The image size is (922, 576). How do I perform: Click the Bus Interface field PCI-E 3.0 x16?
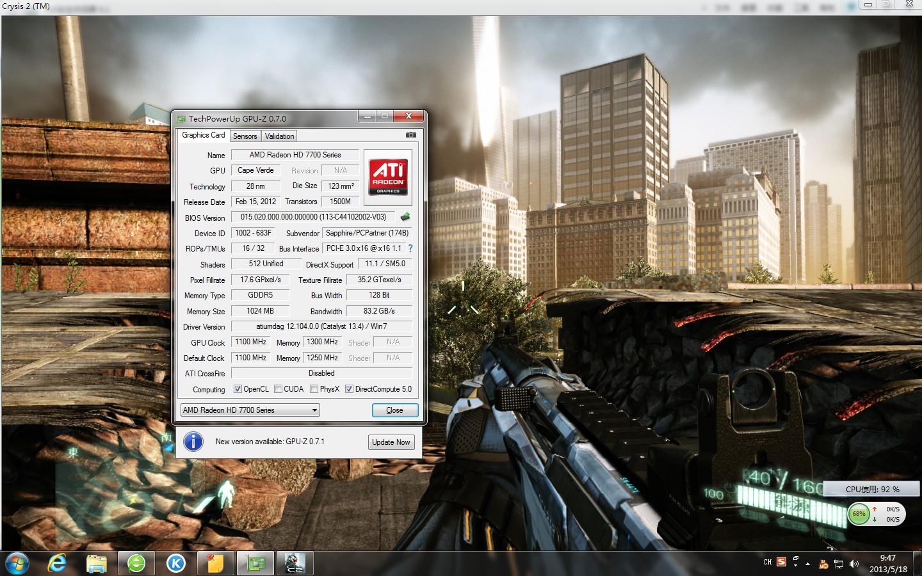364,248
